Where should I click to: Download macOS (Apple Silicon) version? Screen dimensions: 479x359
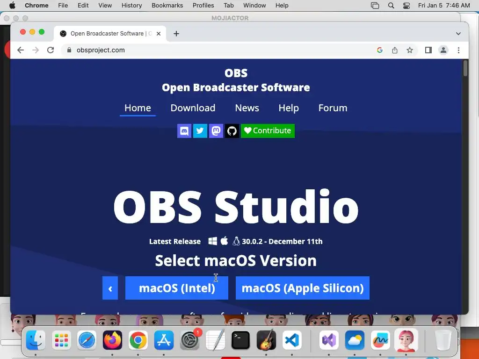pyautogui.click(x=303, y=288)
